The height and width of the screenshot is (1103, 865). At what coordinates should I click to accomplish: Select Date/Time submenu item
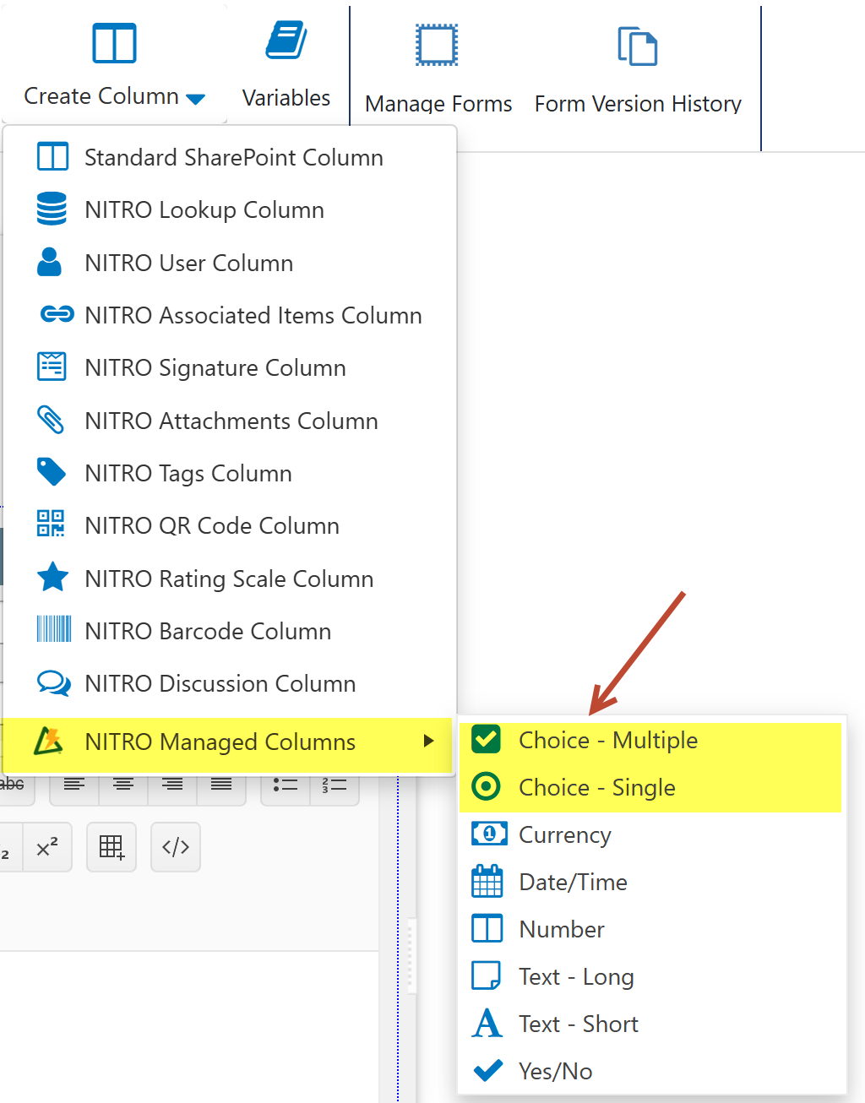click(x=650, y=882)
